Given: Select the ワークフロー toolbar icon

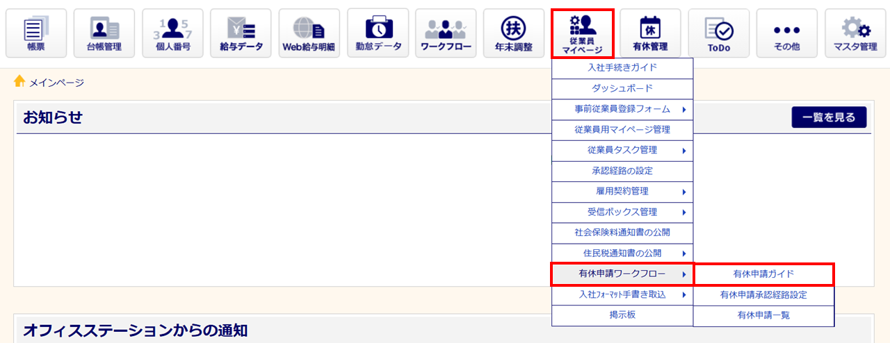Looking at the screenshot, I should point(446,33).
